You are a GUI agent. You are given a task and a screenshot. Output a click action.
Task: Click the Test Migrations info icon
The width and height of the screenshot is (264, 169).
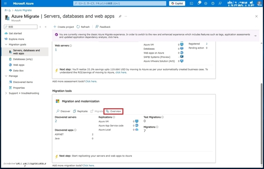click(162, 117)
